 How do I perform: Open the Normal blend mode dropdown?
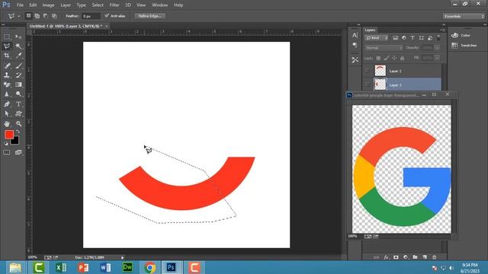point(384,48)
